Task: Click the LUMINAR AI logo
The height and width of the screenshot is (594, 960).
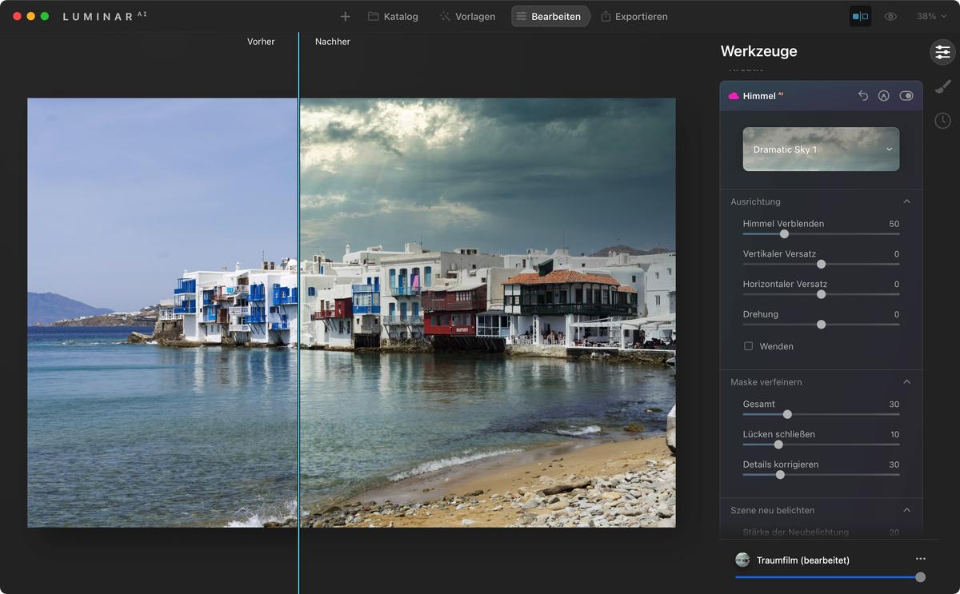Action: (x=105, y=16)
